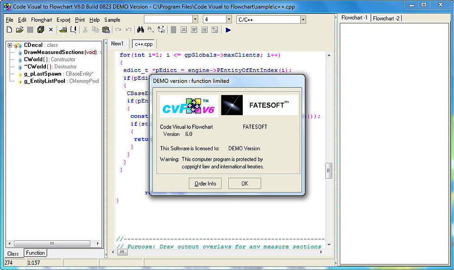Create a new file with the blank page icon
Screen dimensions: 454x270
9,30
